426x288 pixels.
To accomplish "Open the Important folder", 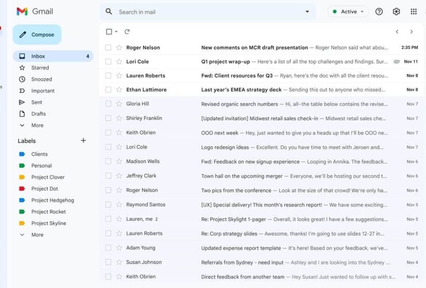I will tap(37, 91).
